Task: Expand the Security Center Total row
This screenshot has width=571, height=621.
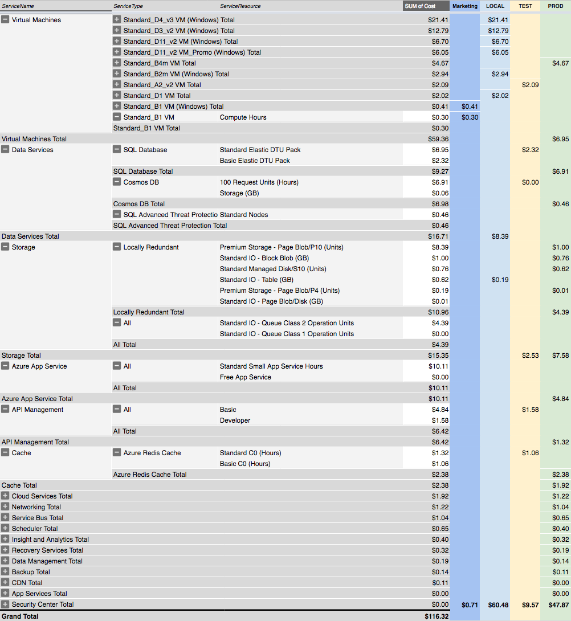Action: click(x=5, y=604)
